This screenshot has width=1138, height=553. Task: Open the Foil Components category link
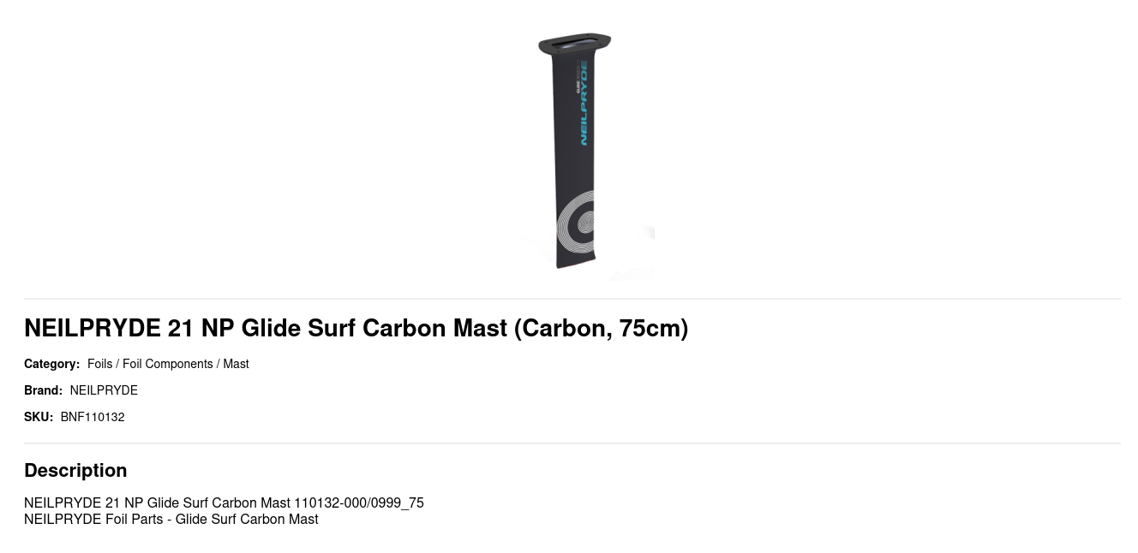pyautogui.click(x=167, y=364)
